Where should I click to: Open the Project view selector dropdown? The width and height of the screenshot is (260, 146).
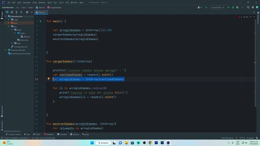(7, 12)
